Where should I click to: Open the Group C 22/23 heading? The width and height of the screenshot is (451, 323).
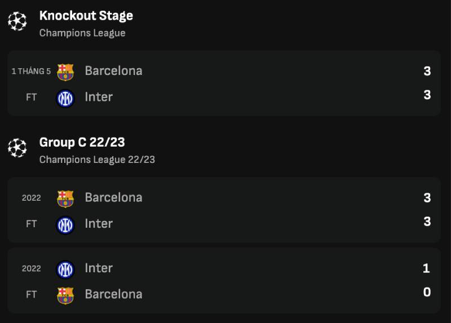(82, 142)
